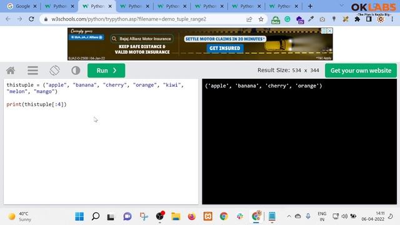
Task: Click the black output result panel
Action: click(299, 142)
